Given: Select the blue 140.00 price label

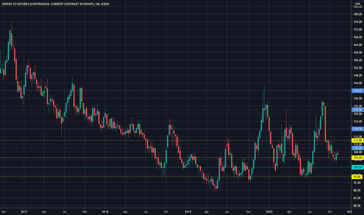Looking at the screenshot, I should pos(357,91).
